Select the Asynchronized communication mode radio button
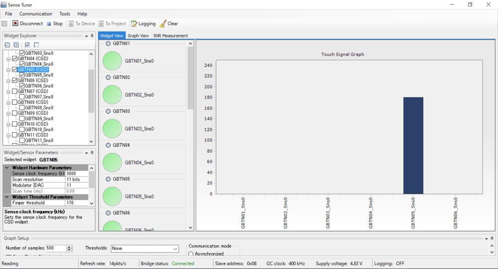498x269 pixels. tap(191, 254)
